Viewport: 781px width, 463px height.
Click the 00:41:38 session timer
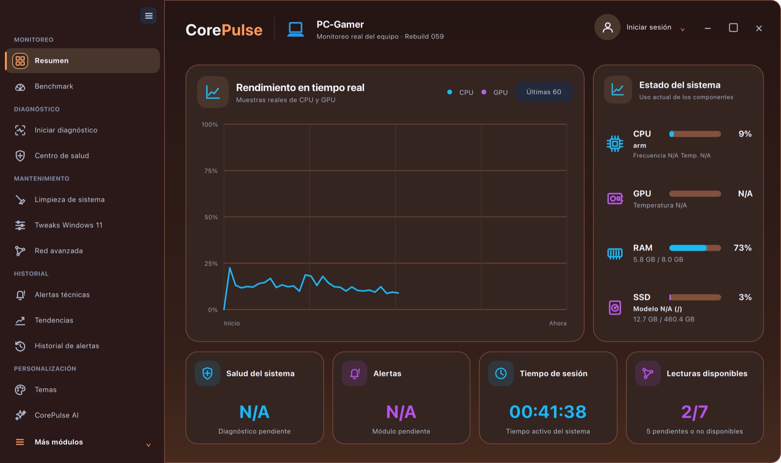pos(548,412)
